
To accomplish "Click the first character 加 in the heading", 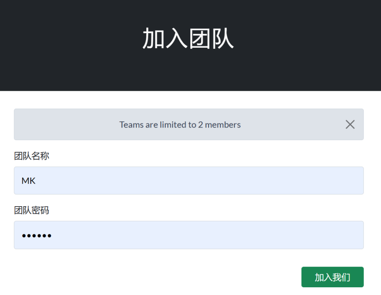I will [x=154, y=39].
